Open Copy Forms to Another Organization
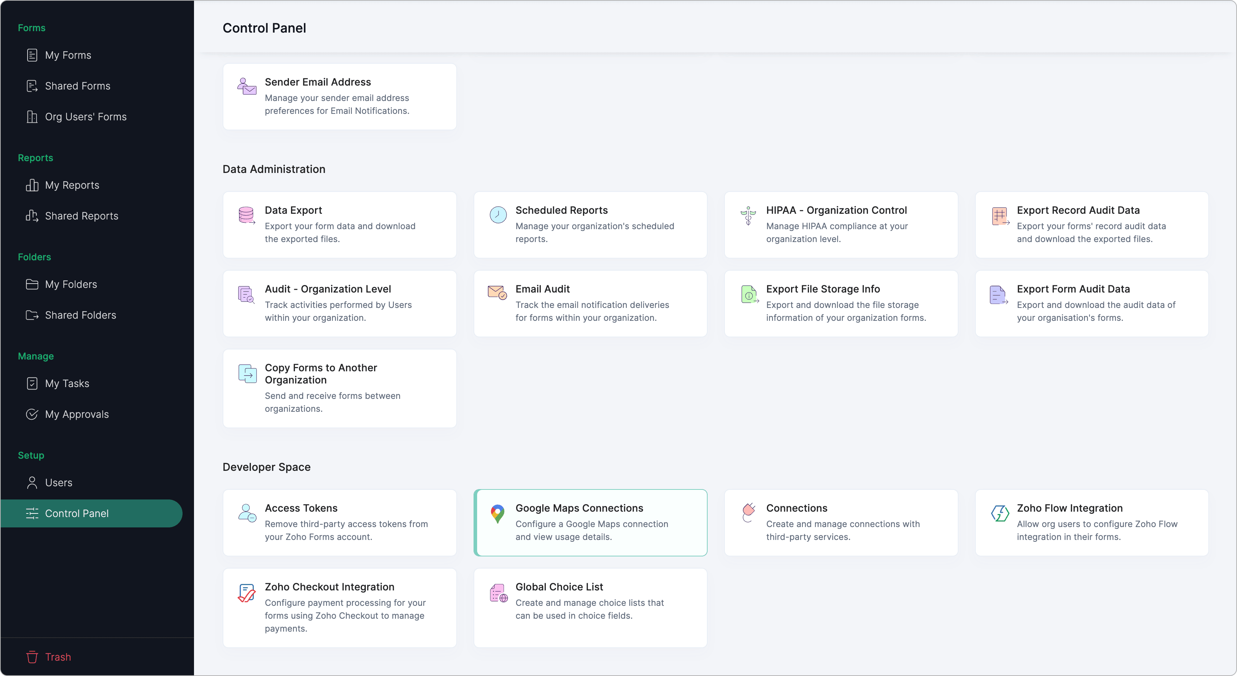Viewport: 1237px width, 676px height. [340, 388]
